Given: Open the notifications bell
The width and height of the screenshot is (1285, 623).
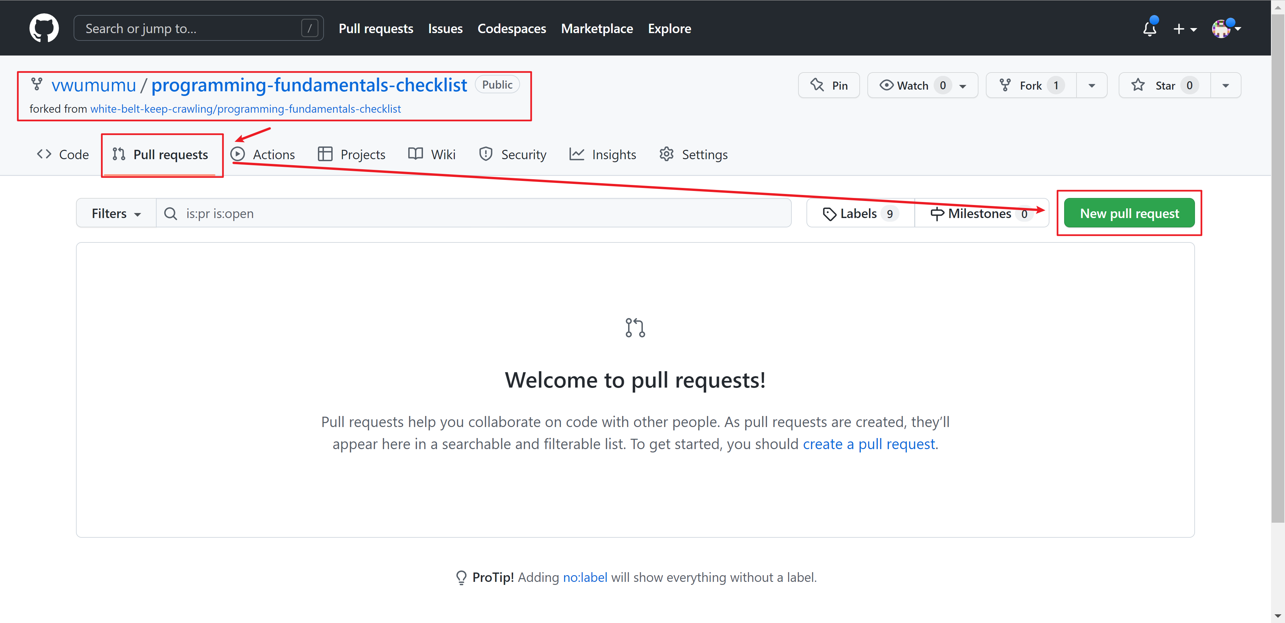Looking at the screenshot, I should [1149, 28].
